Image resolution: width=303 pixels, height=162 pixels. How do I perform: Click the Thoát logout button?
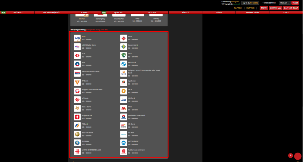pyautogui.click(x=295, y=3)
